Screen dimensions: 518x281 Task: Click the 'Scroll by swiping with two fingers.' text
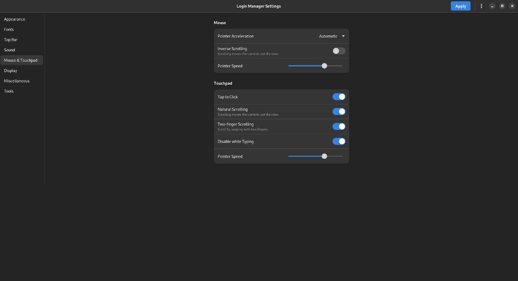coord(243,129)
